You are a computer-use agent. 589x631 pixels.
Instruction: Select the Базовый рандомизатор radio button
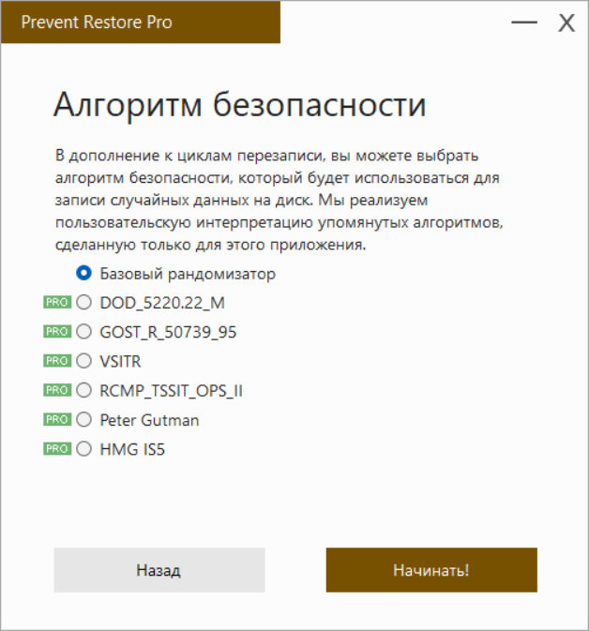[83, 273]
